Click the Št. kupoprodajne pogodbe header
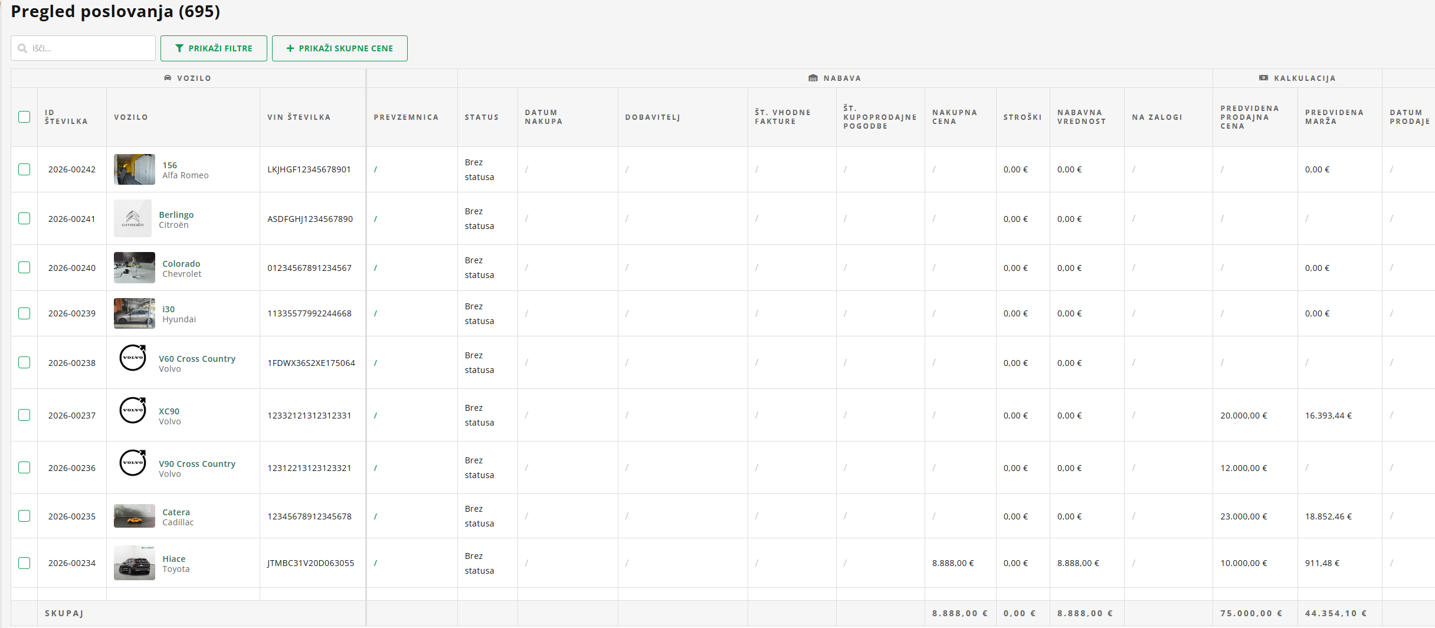The height and width of the screenshot is (628, 1435). click(880, 117)
